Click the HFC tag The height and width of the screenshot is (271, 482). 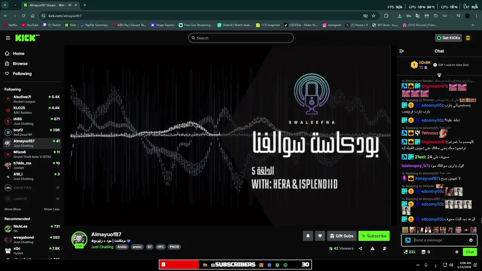[x=160, y=247]
